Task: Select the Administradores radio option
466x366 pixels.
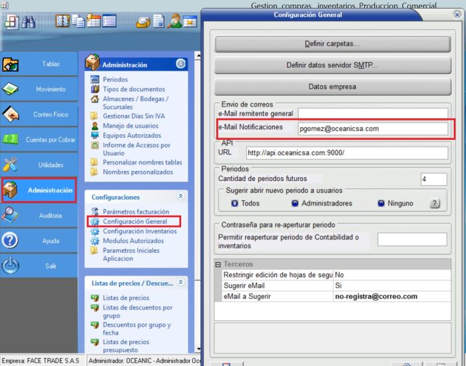Action: click(x=295, y=203)
